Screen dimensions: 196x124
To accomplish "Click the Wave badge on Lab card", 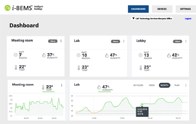I will (116, 41).
